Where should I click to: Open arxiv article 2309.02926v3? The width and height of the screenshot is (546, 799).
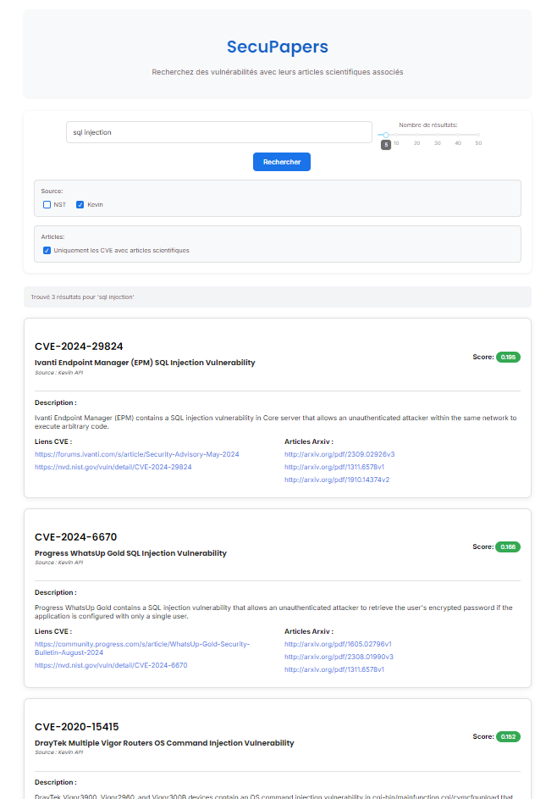coord(339,454)
